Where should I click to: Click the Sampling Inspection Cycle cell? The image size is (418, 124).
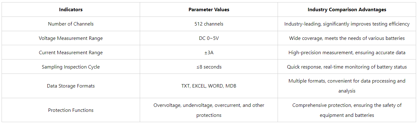click(71, 67)
